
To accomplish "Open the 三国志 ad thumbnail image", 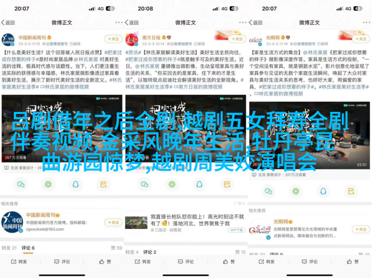I will click(136, 222).
